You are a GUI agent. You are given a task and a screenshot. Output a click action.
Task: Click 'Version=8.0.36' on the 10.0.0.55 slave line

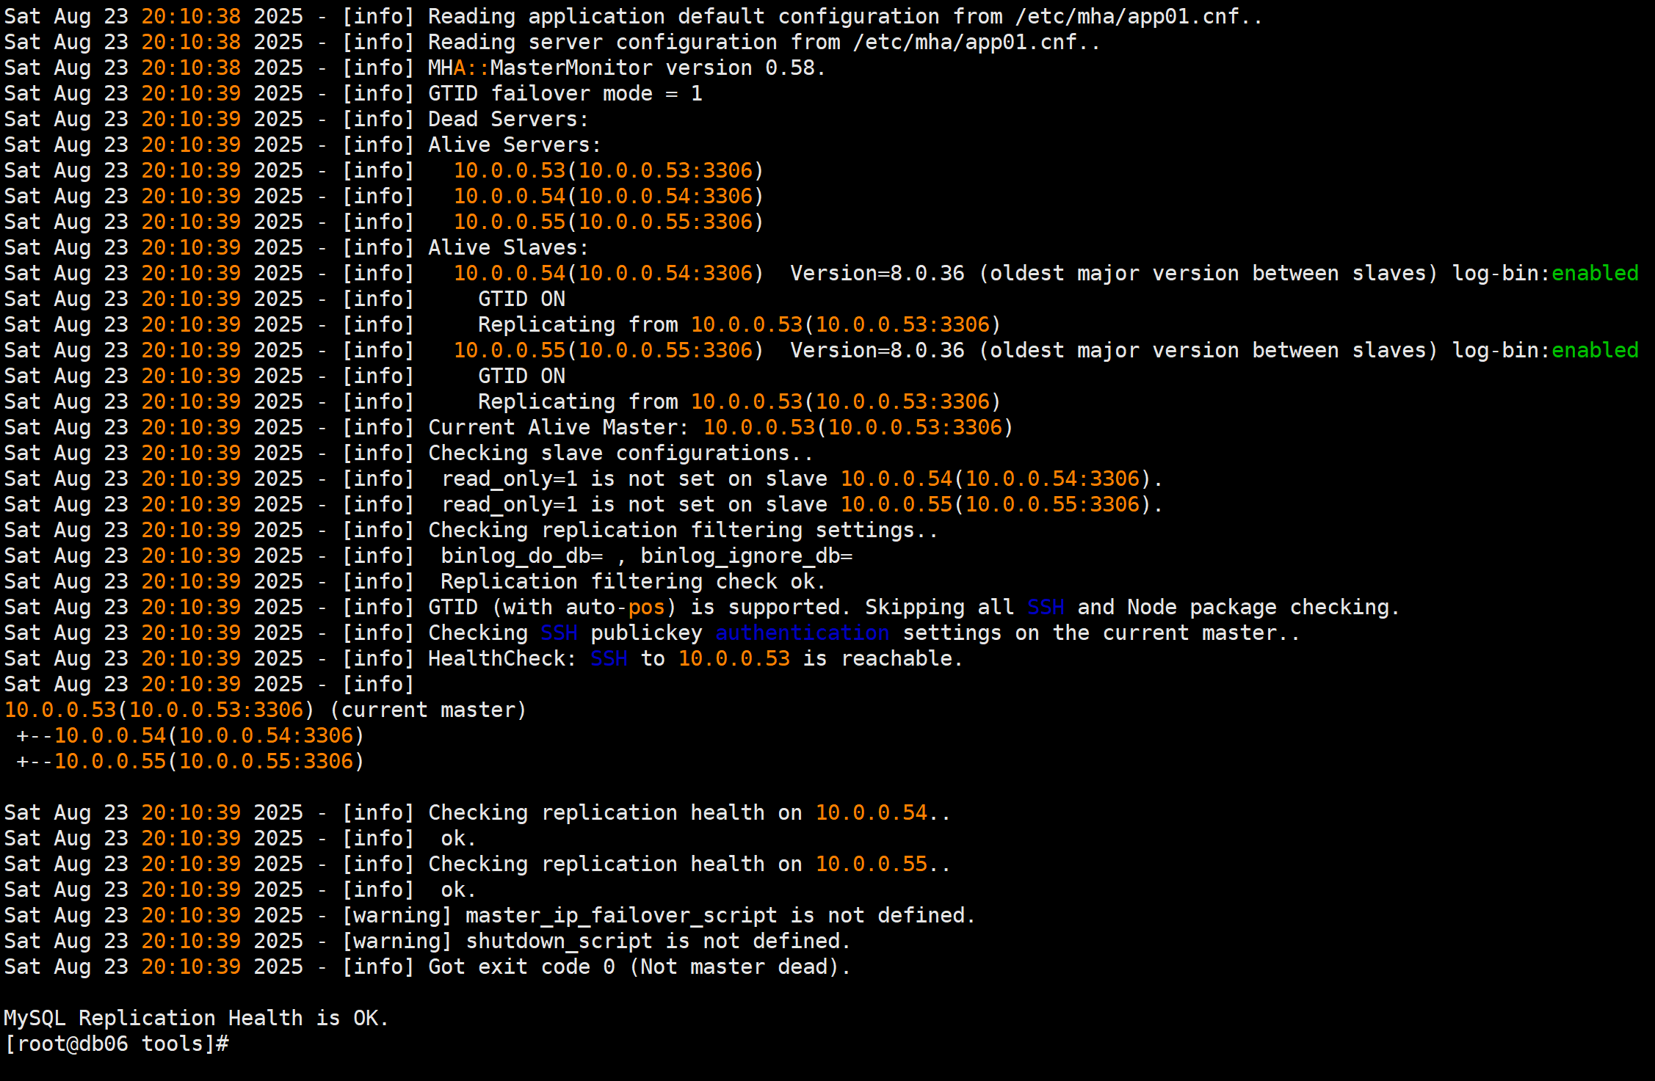[x=877, y=350]
